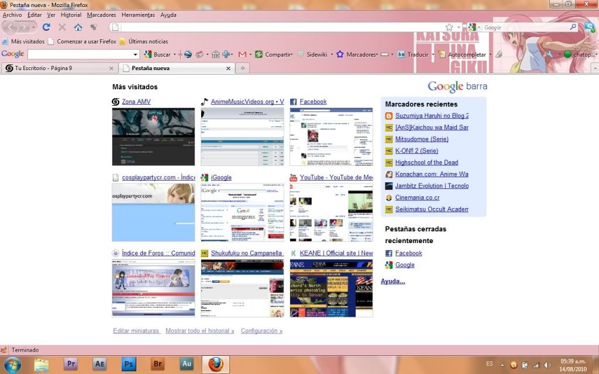Click the Buscar button in Google Toolbar
The height and width of the screenshot is (374, 599).
click(x=157, y=54)
